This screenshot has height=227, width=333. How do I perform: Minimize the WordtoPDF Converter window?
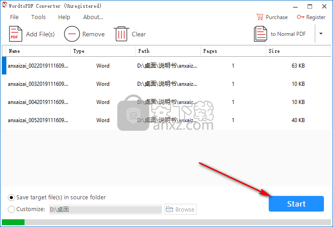295,6
